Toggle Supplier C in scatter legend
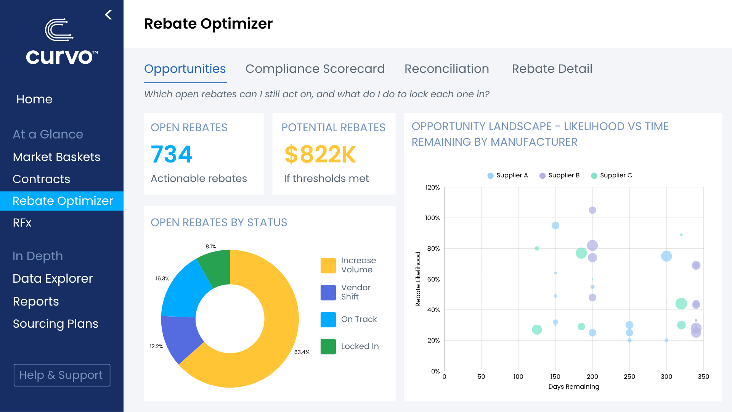This screenshot has height=412, width=732. coord(611,175)
